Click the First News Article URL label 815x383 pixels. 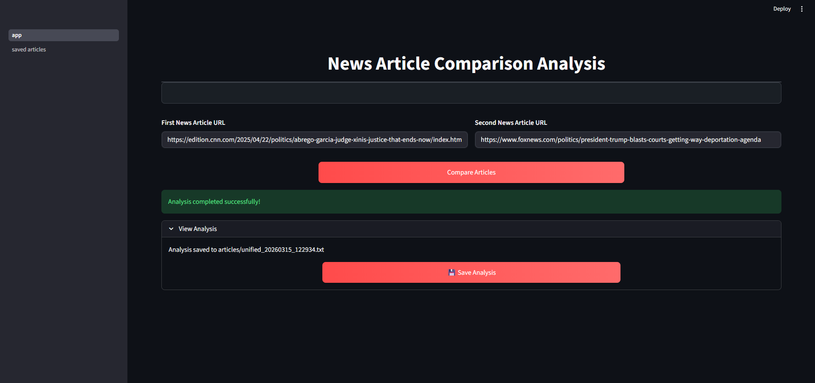193,123
